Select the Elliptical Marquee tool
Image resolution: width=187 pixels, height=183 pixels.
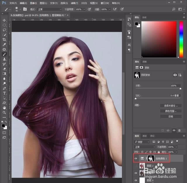[x=4, y=25]
